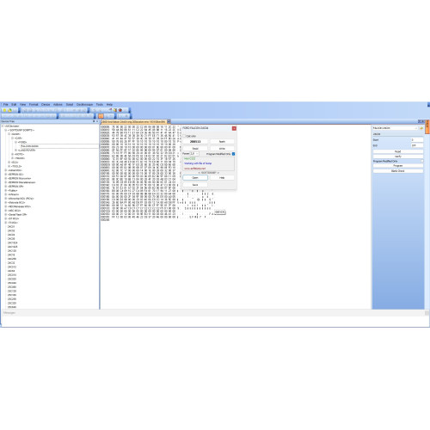The image size is (430, 430).
Task: Toggle Program Modified Only checkbox in dialog
Action: pyautogui.click(x=233, y=154)
